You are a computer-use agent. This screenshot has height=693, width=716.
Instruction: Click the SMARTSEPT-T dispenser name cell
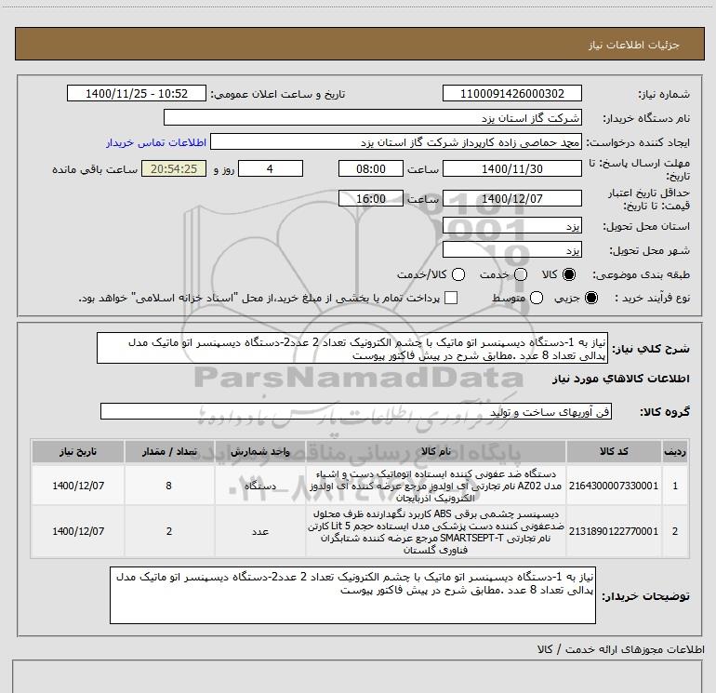point(435,532)
